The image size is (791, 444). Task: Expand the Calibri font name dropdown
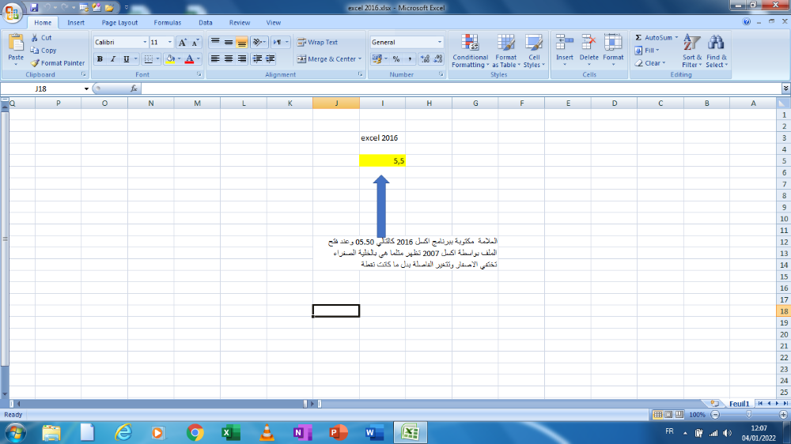pos(145,43)
